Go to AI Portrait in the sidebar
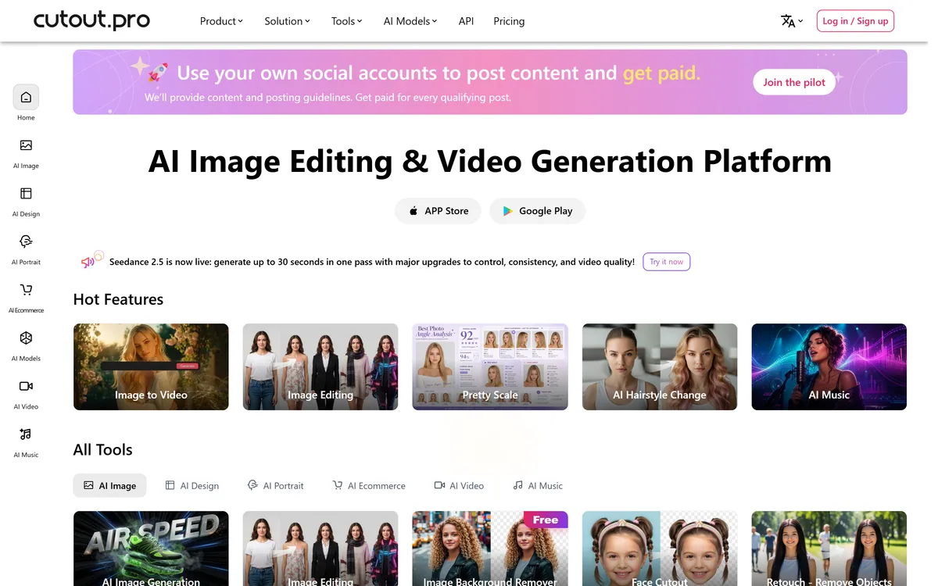Image resolution: width=938 pixels, height=586 pixels. tap(26, 241)
